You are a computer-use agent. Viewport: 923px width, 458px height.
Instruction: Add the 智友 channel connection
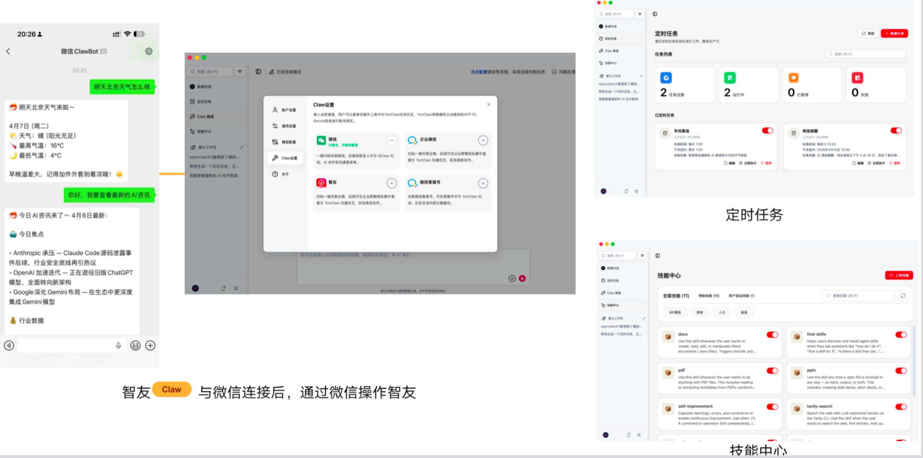tap(392, 183)
